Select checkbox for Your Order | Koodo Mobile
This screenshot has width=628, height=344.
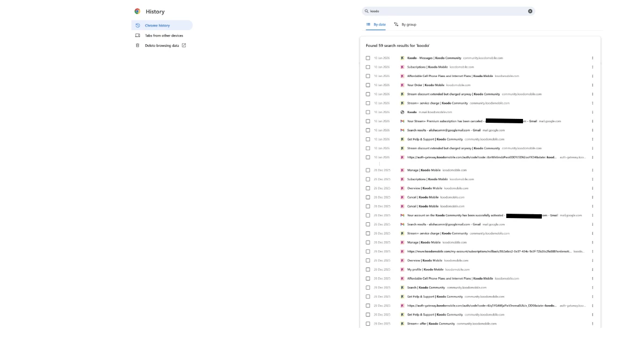(368, 85)
